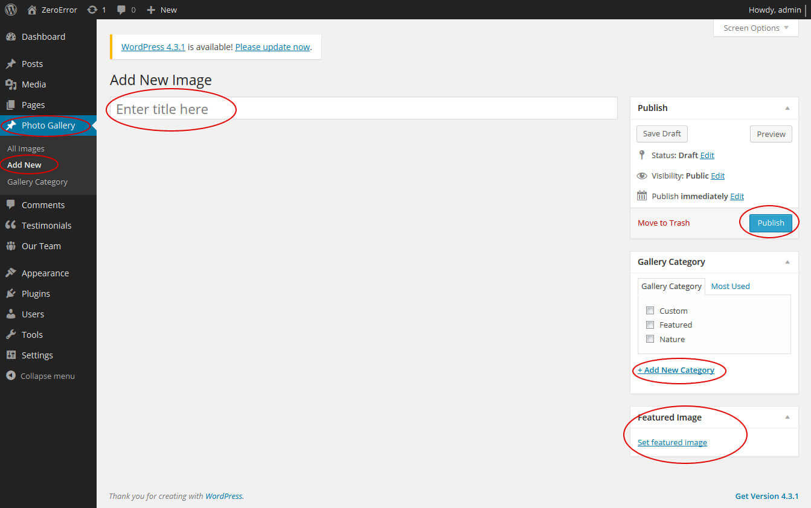Click the Photo Gallery pin icon
811x508 pixels.
(x=11, y=125)
